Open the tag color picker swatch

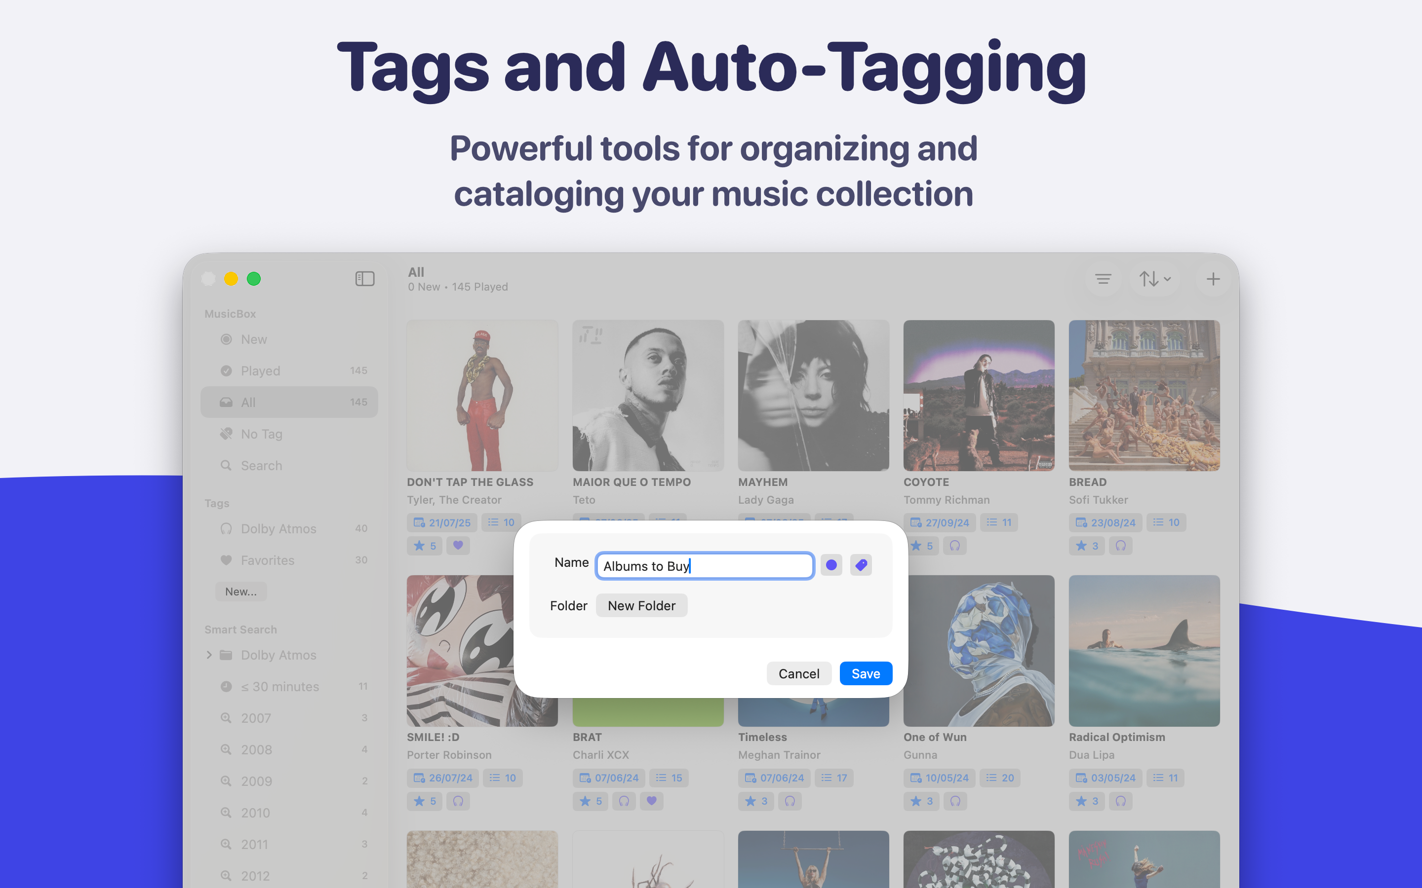click(x=831, y=565)
